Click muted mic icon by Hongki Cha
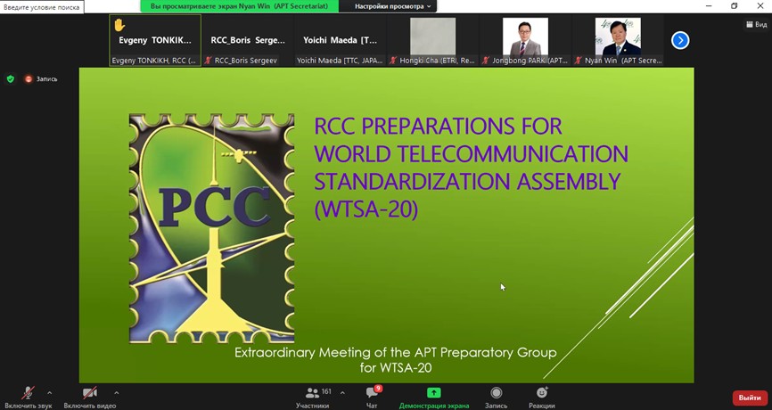 (x=393, y=61)
